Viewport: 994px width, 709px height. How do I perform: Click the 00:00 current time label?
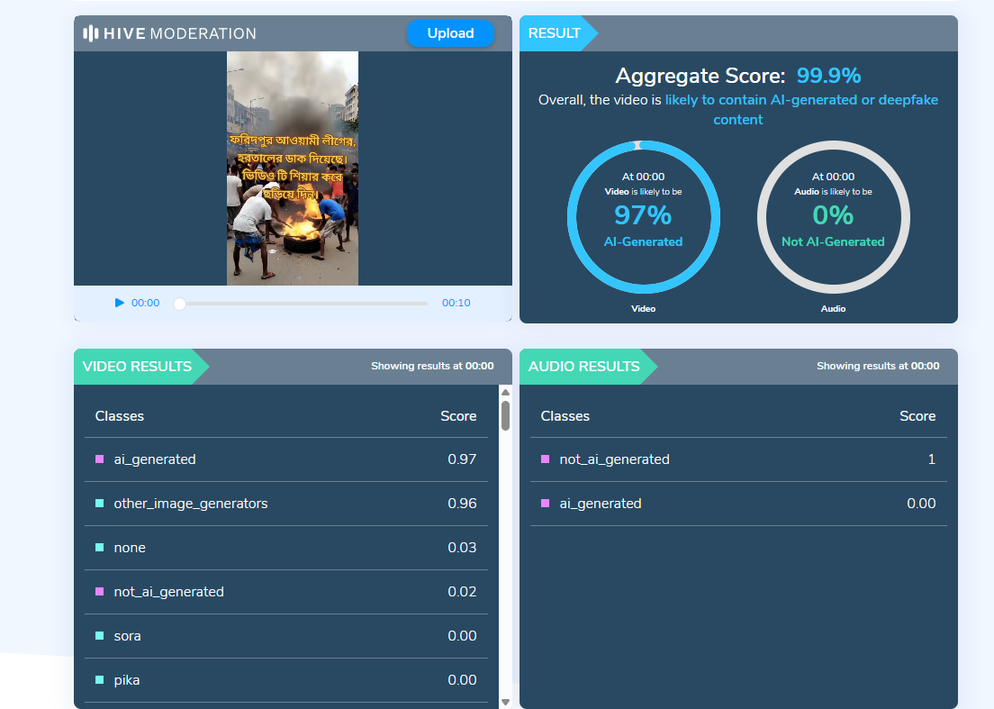145,303
